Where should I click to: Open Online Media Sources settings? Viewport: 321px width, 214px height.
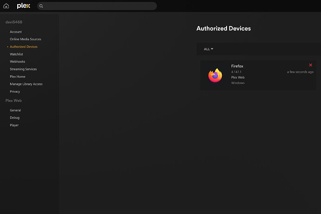[x=26, y=39]
